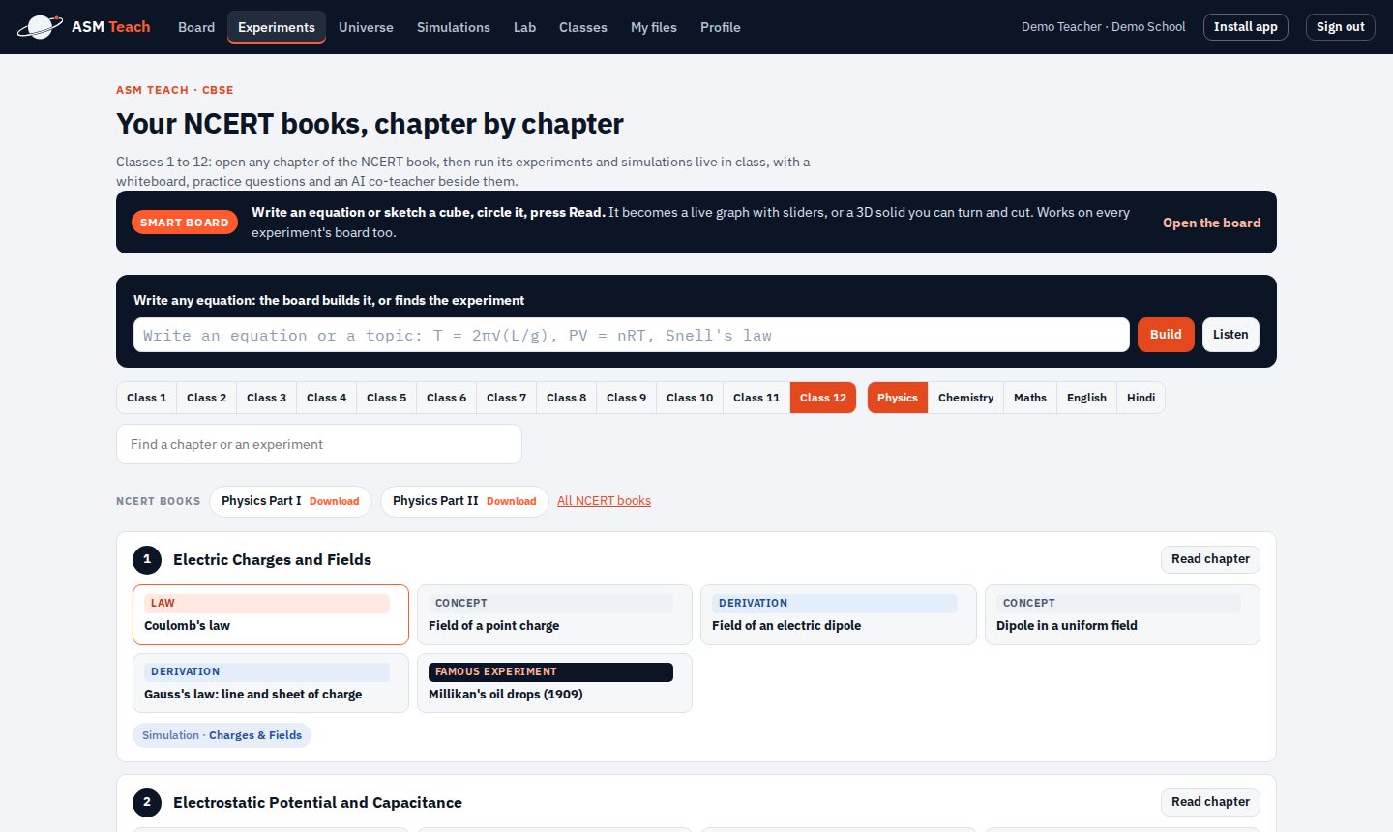This screenshot has width=1393, height=832.
Task: Click the orange Build button
Action: pos(1166,335)
